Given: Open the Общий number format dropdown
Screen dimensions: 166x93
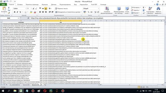Looking at the screenshot, I should click(98, 9).
